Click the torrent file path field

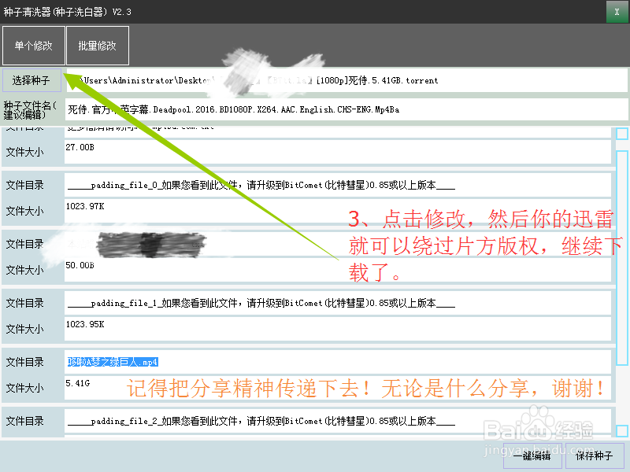tap(346, 80)
